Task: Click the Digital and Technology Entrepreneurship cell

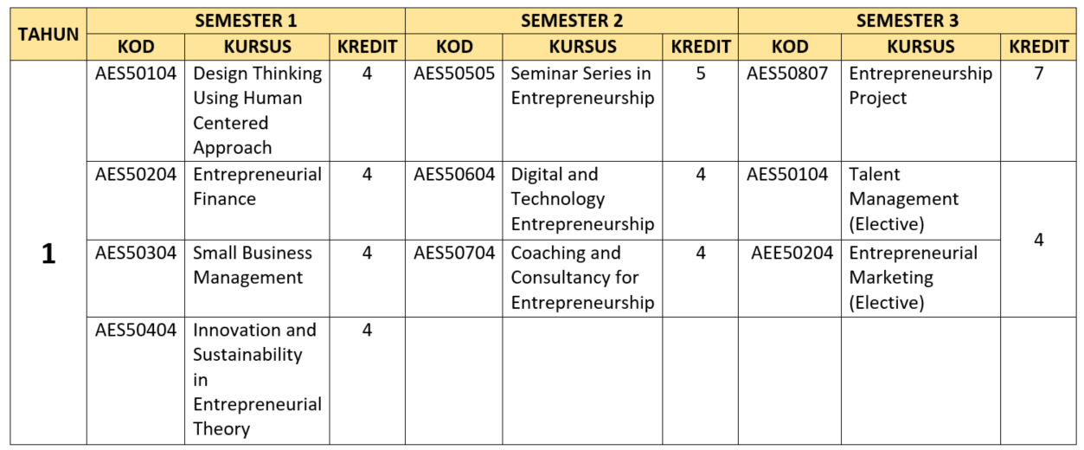Action: pos(582,199)
